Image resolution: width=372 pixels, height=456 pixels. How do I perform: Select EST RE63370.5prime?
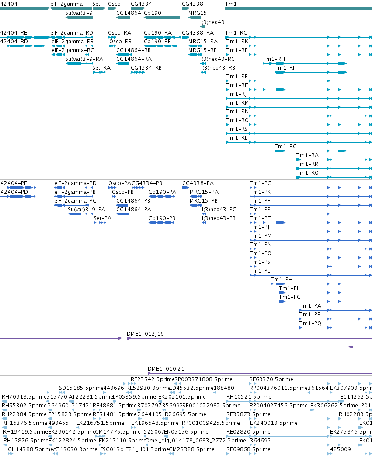pyautogui.click(x=271, y=379)
